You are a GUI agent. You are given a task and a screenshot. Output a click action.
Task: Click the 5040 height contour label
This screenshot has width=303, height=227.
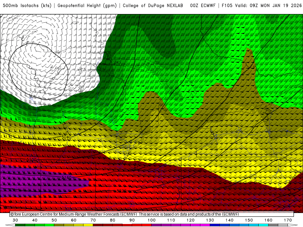67,137
